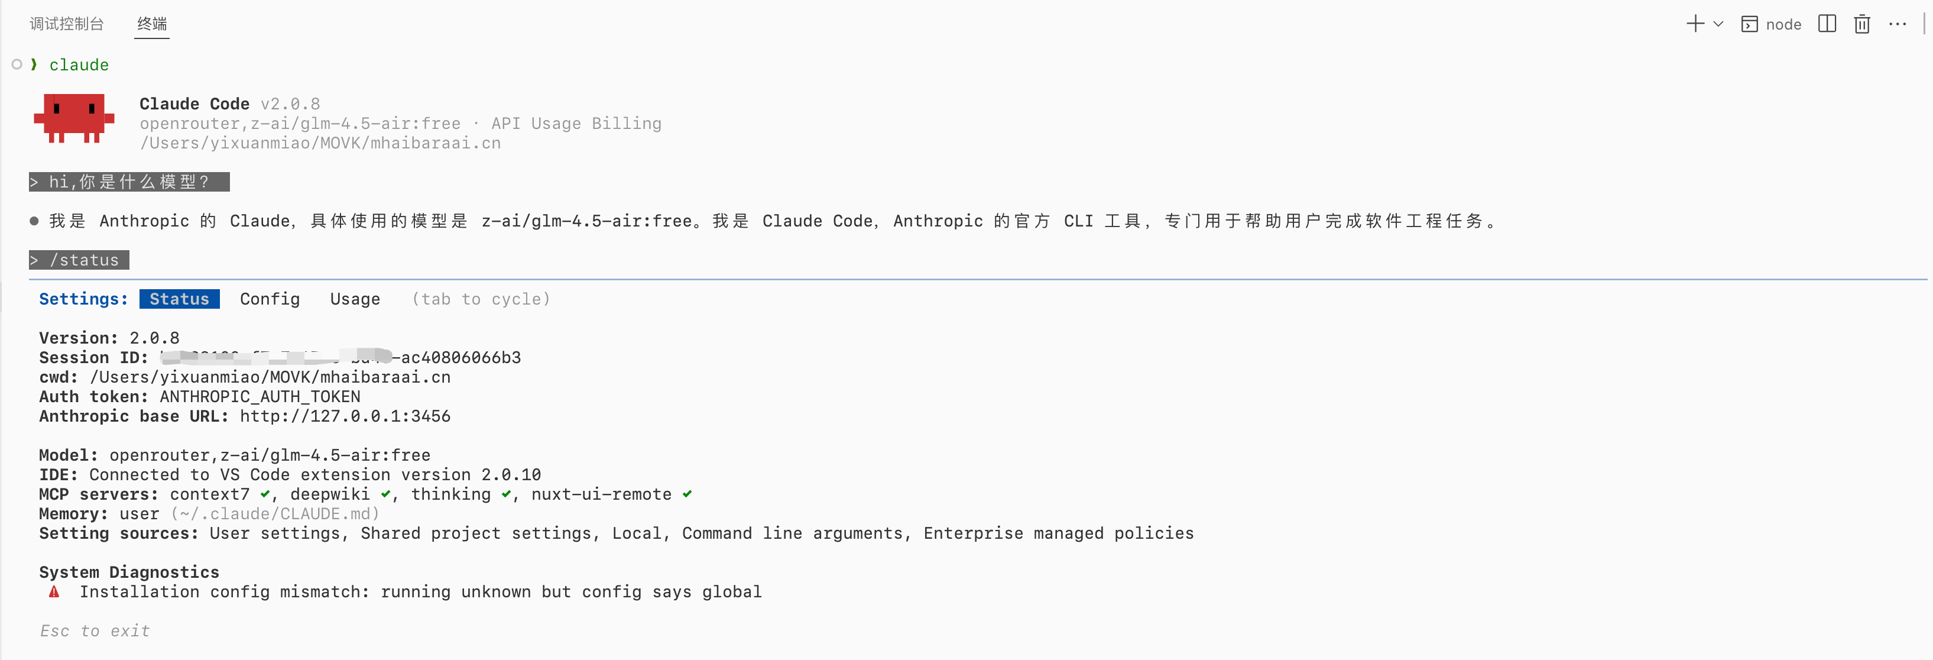Open the Usage settings tab
This screenshot has height=660, width=1933.
355,299
